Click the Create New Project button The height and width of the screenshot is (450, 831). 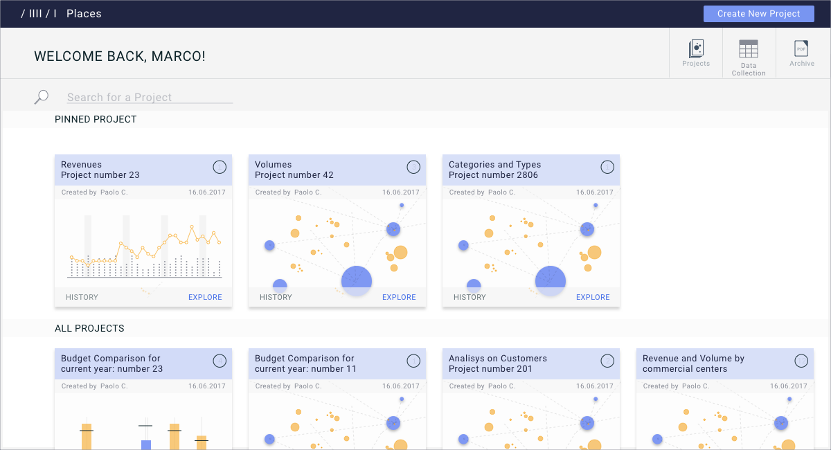click(758, 14)
